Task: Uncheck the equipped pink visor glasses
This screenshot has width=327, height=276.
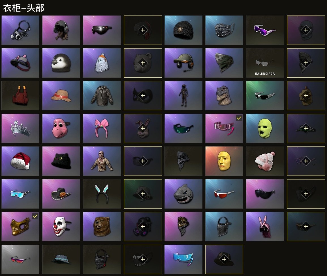Action: click(x=239, y=118)
